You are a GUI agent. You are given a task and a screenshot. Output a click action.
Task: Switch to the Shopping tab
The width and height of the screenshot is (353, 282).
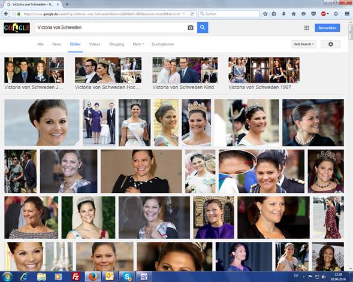117,44
